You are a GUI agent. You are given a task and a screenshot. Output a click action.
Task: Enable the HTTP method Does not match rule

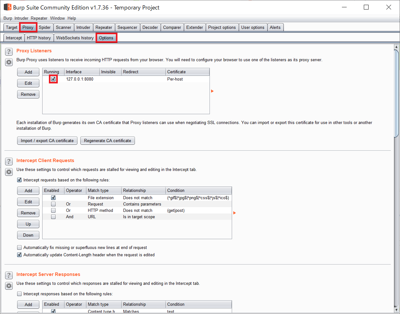click(x=53, y=210)
